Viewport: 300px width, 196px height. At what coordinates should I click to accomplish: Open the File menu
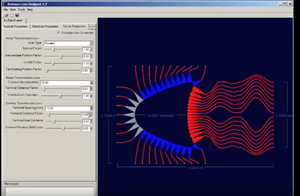click(5, 9)
